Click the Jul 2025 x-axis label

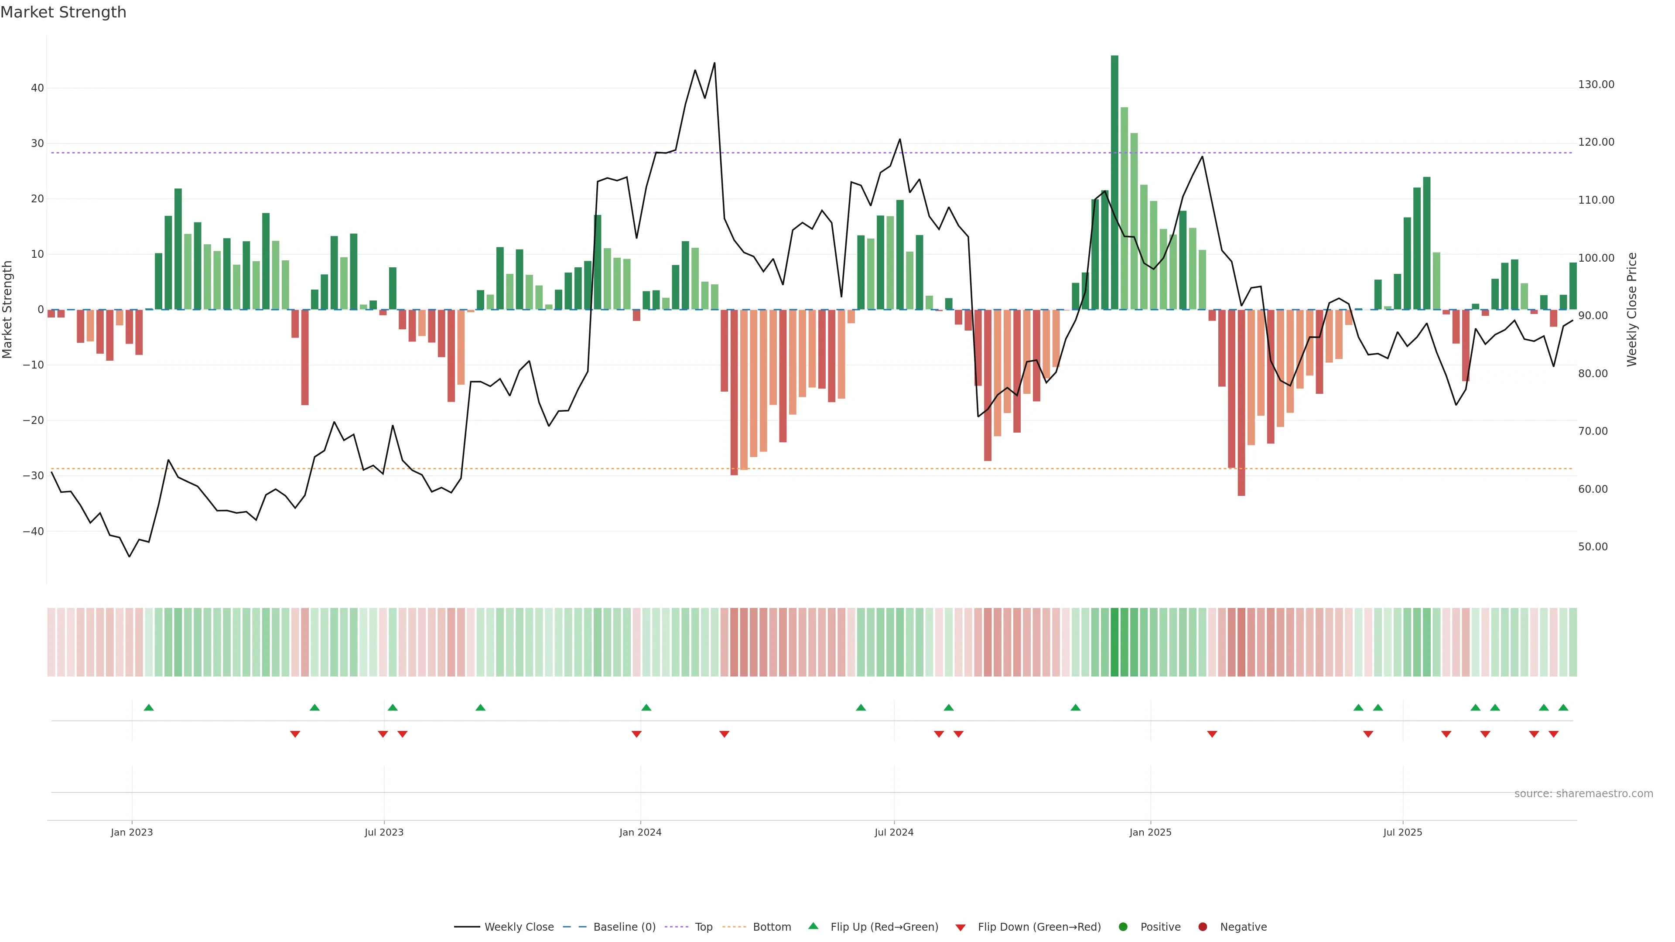click(x=1402, y=832)
